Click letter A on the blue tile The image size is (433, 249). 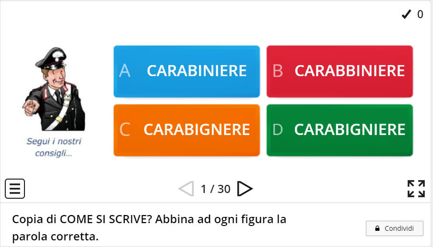tap(125, 71)
